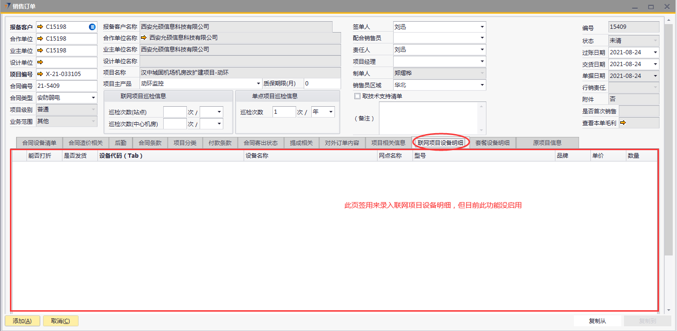677x331 pixels.
Task: Follow the link arrow for 业主单位
Action: pyautogui.click(x=40, y=51)
